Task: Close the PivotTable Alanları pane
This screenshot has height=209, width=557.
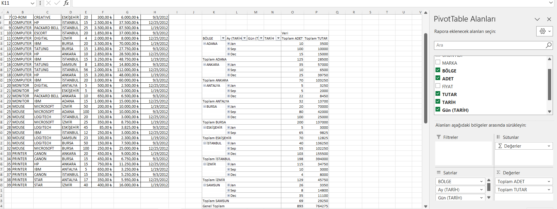Action: [x=549, y=19]
